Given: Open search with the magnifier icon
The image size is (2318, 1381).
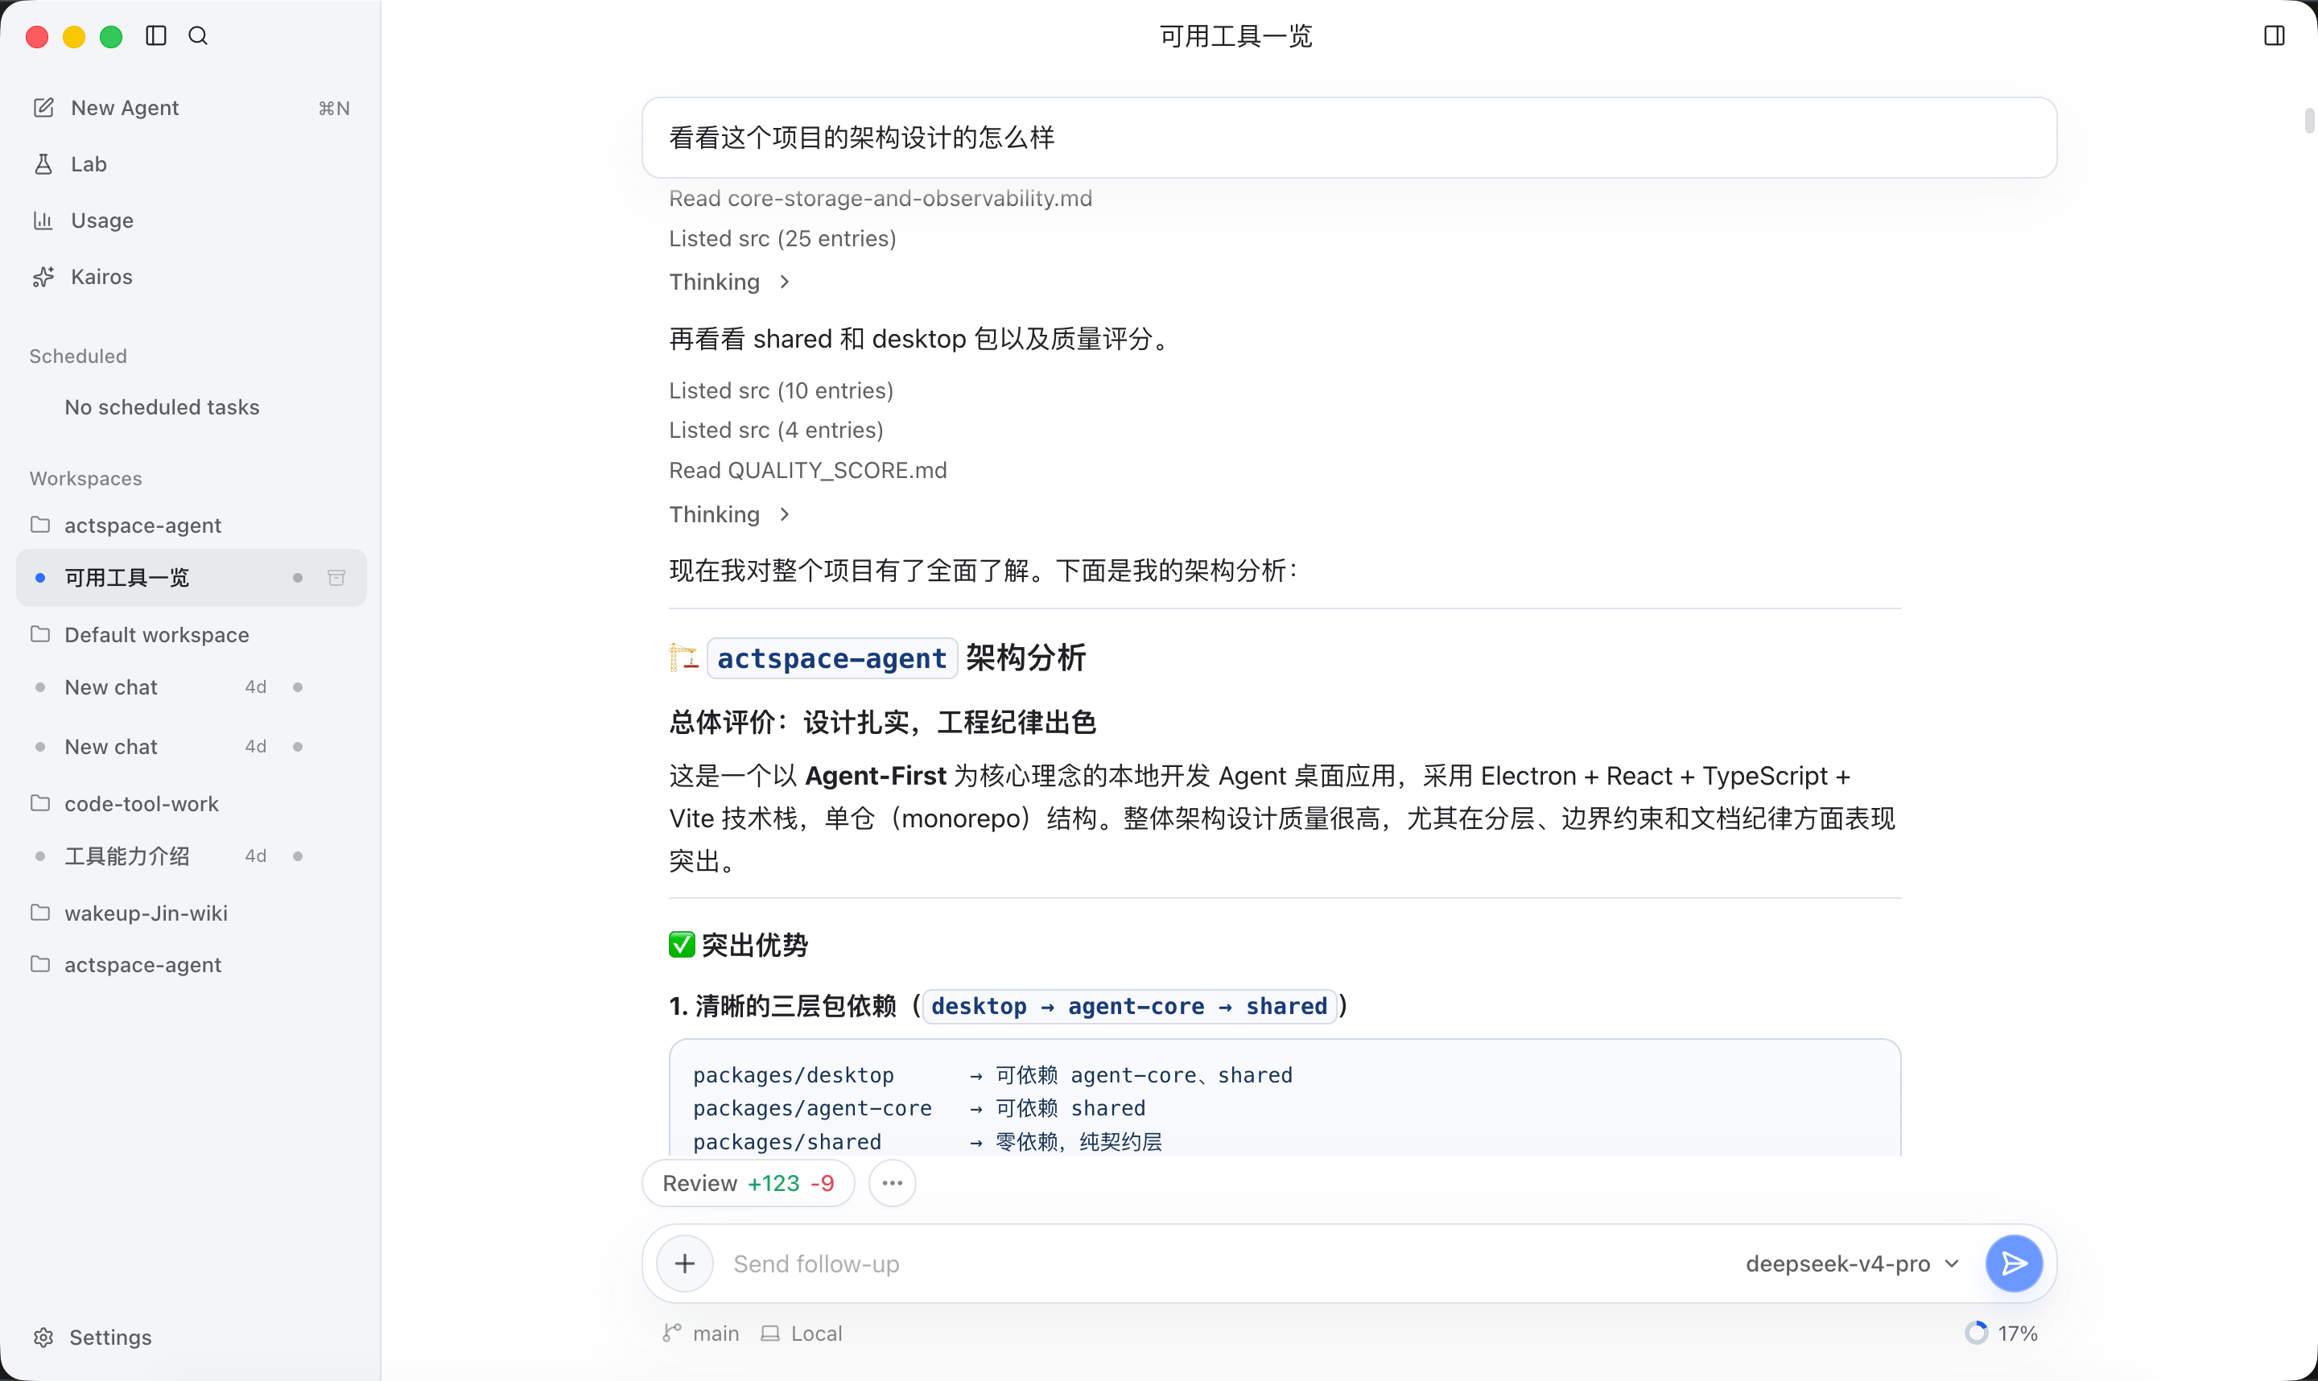Looking at the screenshot, I should [198, 35].
